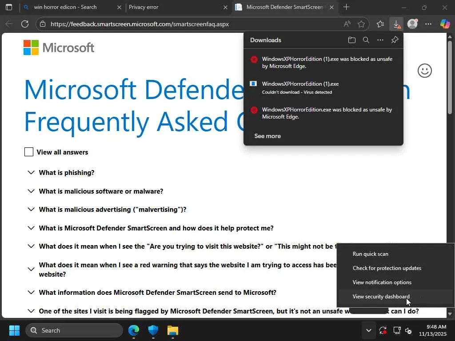
Task: Open Windows Security shield on taskbar
Action: (153, 330)
